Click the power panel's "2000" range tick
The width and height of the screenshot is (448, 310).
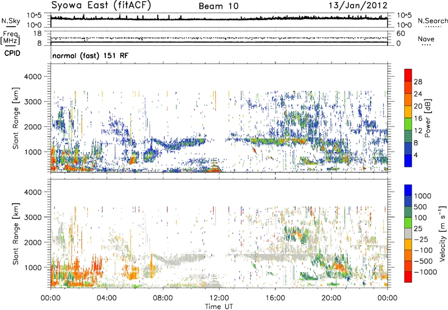pos(33,126)
